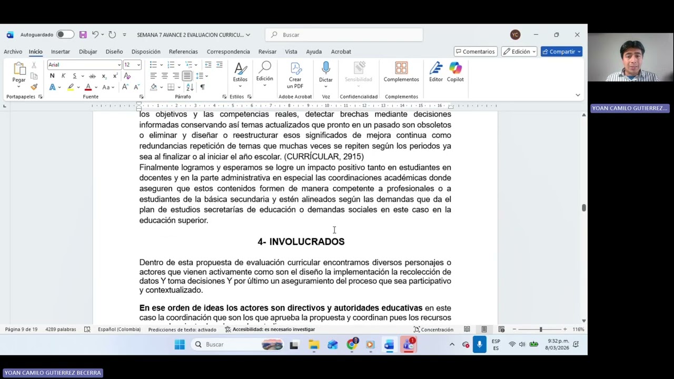Viewport: 674px width, 379px height.
Task: Toggle bold N formatting
Action: (52, 76)
